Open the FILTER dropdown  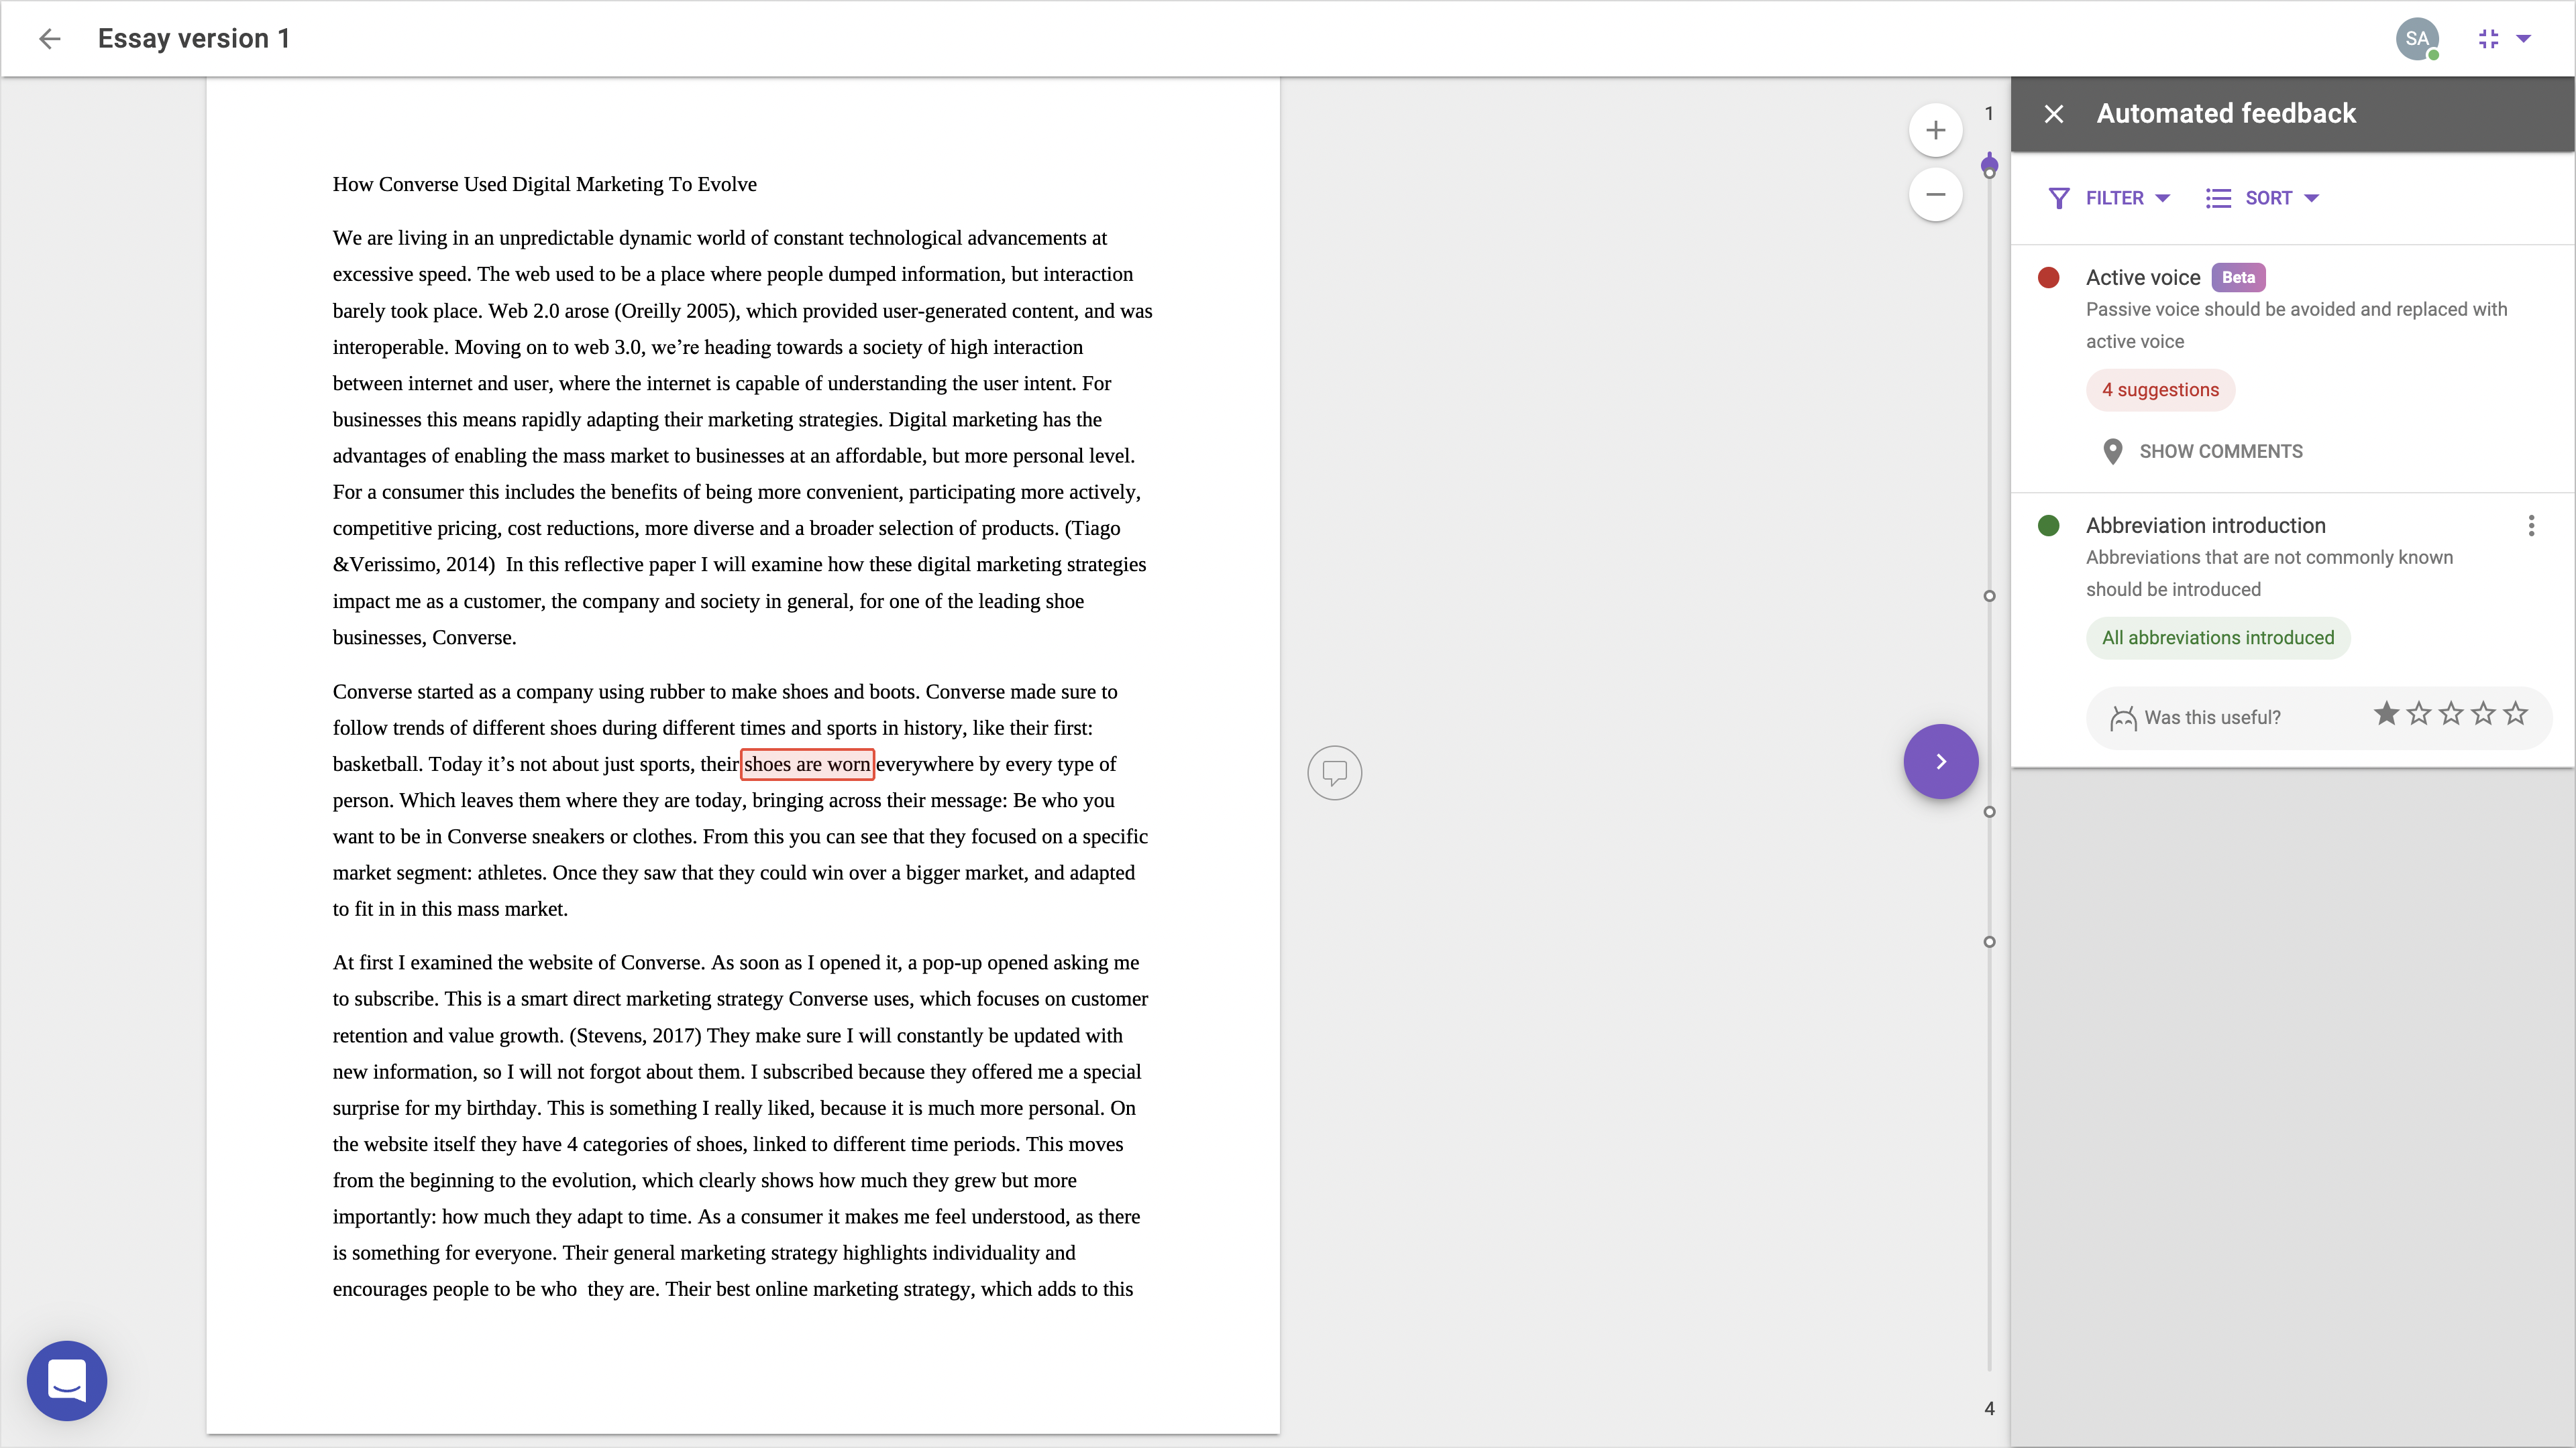pos(2110,198)
